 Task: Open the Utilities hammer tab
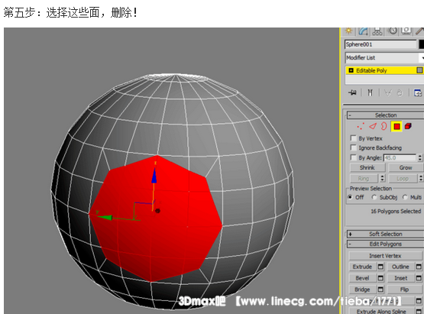(x=419, y=31)
